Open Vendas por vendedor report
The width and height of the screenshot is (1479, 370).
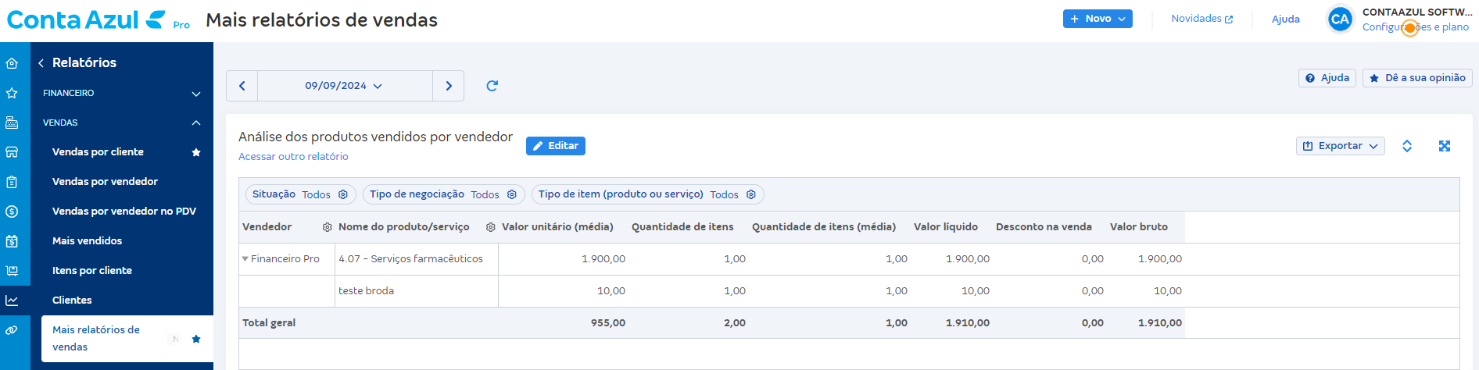tap(105, 182)
